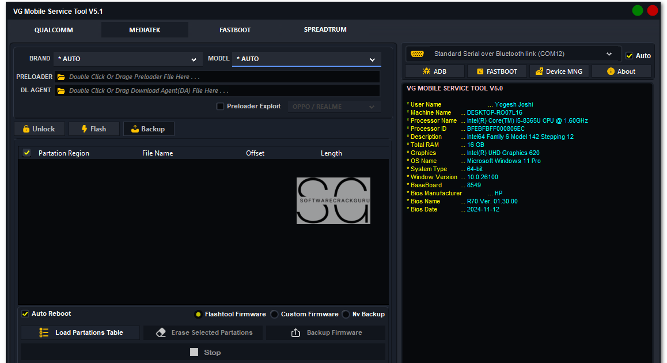Switch to the MEDIATEK tab
The height and width of the screenshot is (363, 667).
[145, 30]
